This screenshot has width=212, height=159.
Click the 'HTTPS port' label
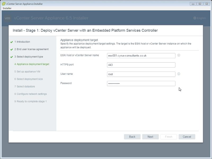click(x=67, y=64)
